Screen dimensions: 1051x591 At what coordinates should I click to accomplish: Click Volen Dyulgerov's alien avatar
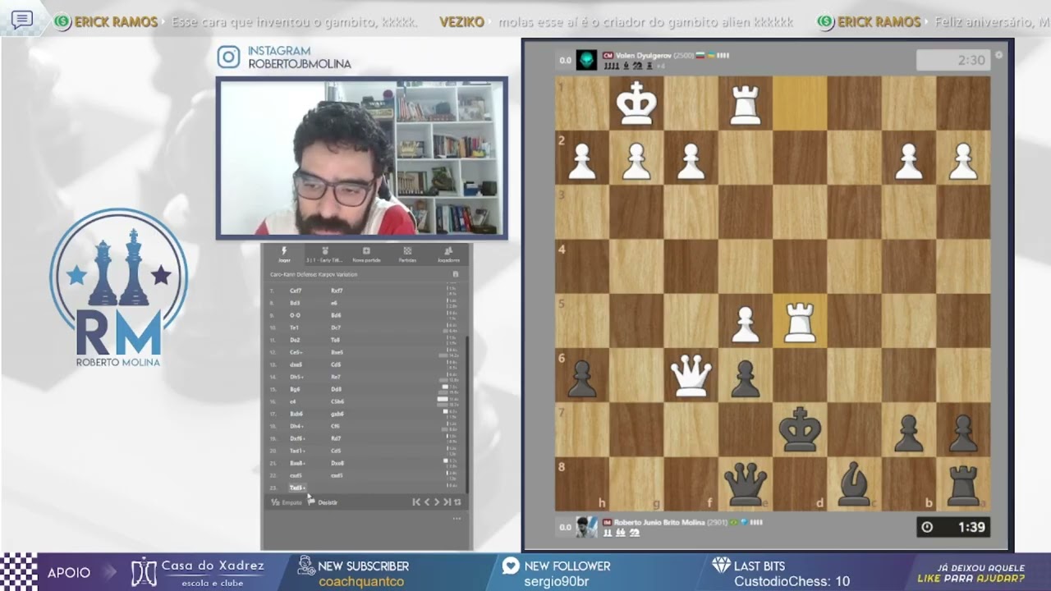586,60
